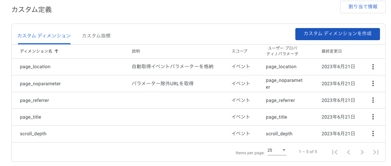Screen dimensions: 391x166
Task: Go to first page of results
Action: [335, 152]
